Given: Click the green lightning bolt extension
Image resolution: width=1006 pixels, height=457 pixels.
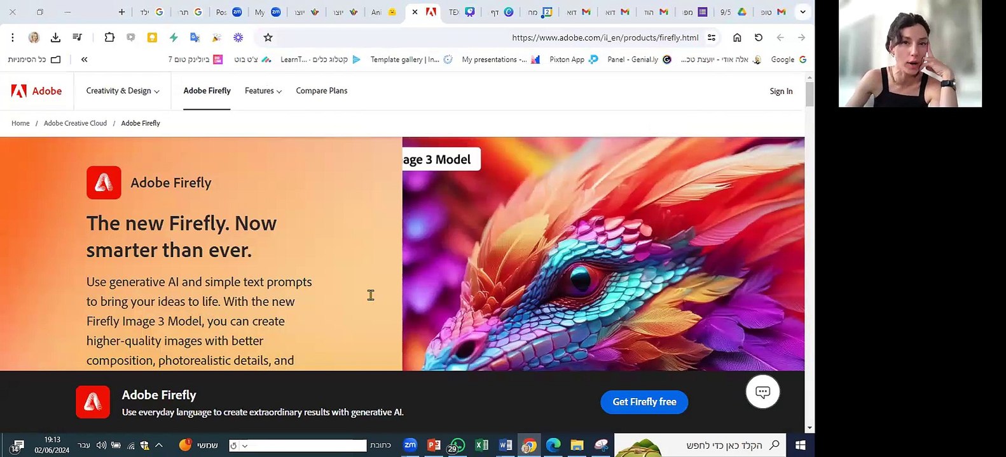Looking at the screenshot, I should 174,37.
